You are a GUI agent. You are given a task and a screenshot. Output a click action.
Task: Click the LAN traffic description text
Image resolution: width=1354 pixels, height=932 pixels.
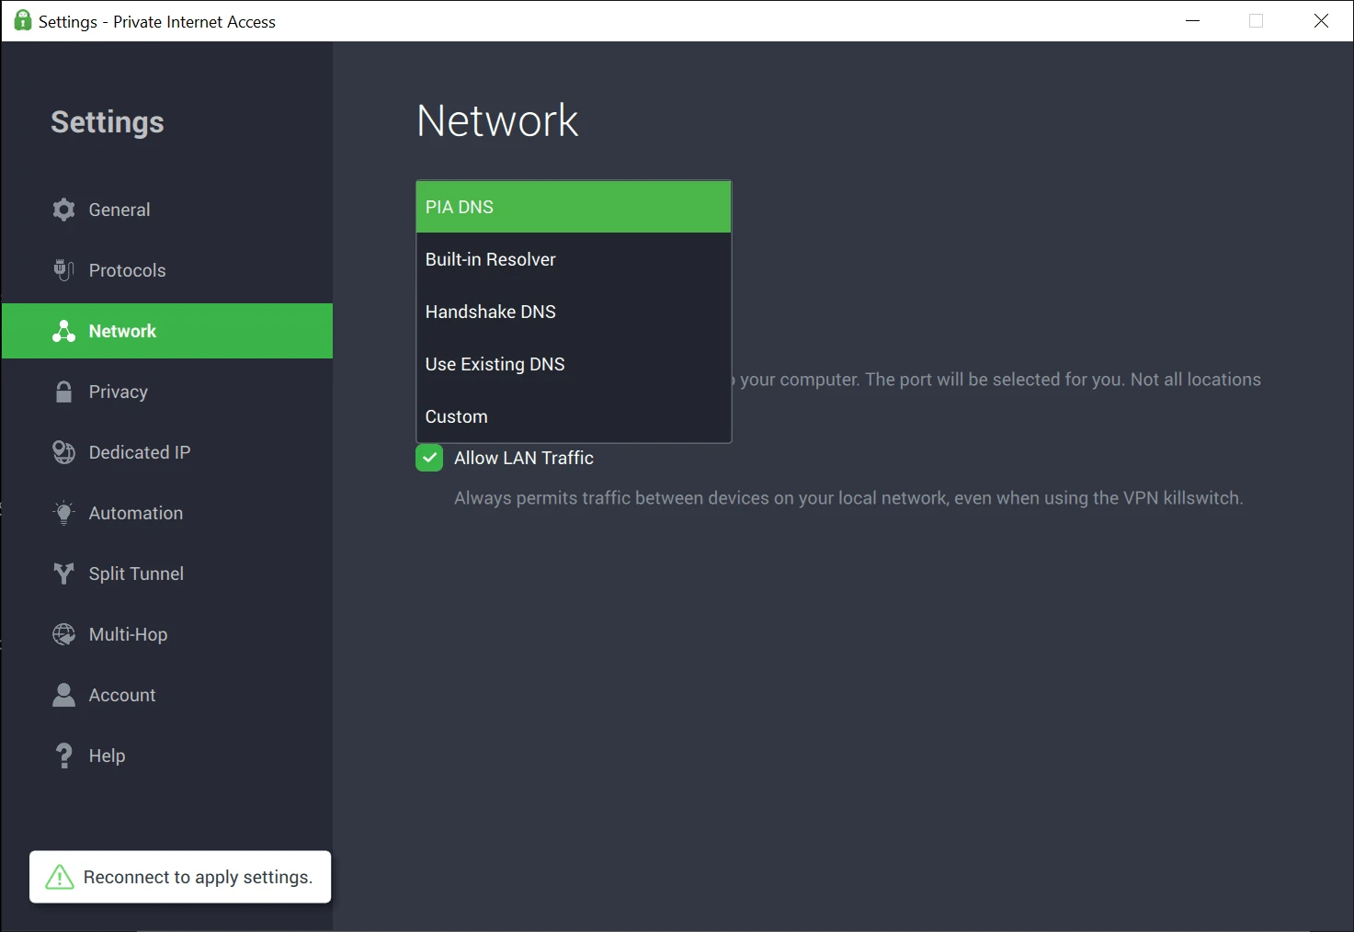click(x=848, y=498)
